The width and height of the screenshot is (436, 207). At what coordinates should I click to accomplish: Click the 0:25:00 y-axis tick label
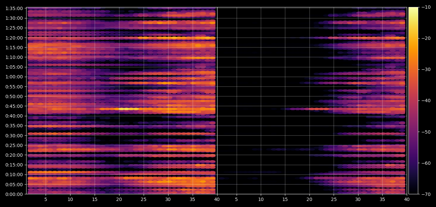[14, 145]
